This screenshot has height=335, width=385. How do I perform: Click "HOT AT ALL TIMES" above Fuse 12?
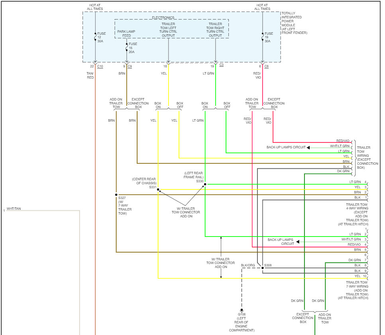click(95, 7)
